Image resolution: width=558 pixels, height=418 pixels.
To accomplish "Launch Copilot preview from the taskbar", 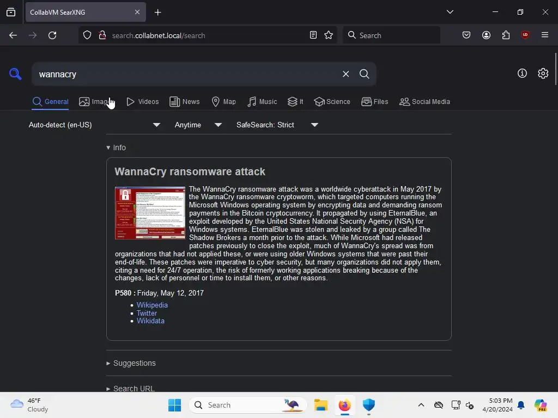I will point(540,405).
